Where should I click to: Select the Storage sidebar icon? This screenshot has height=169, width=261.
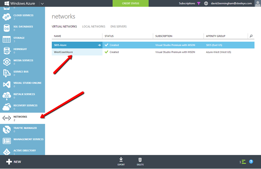click(7, 40)
